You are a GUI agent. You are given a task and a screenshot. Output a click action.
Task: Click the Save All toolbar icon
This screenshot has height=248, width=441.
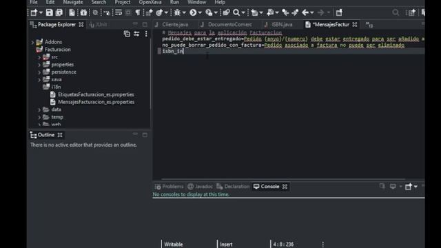point(59,12)
